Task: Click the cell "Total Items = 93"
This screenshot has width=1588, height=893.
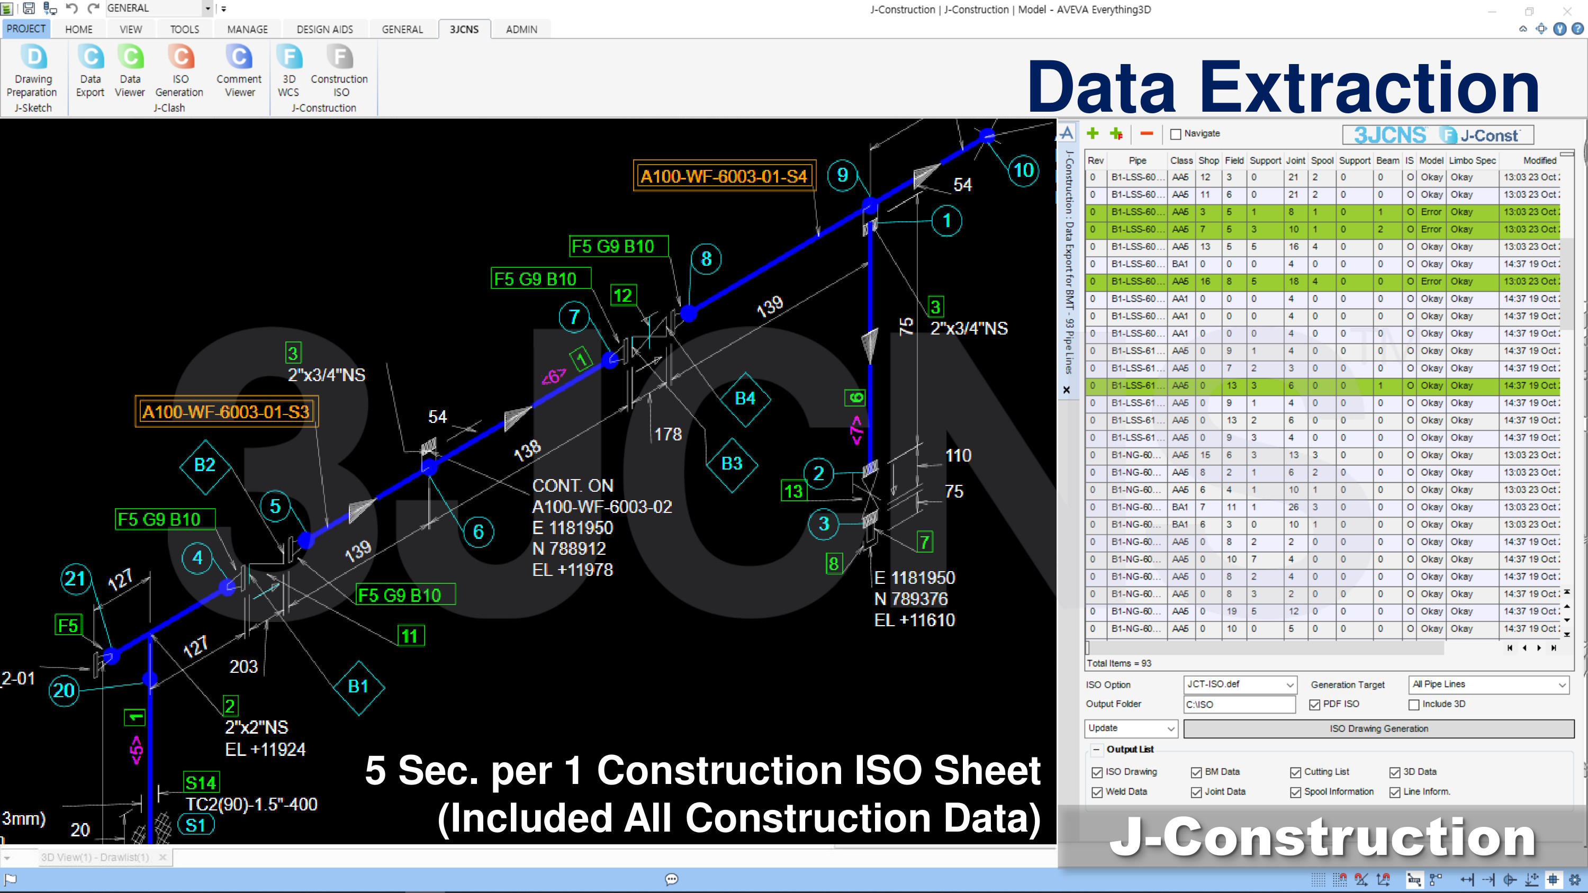Action: tap(1118, 663)
